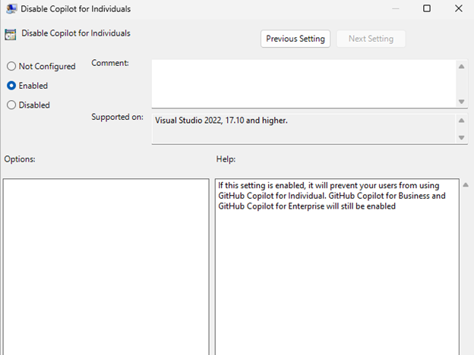Viewport: 474px width, 355px height.
Task: Click the Comment box scroll-down arrow
Action: point(461,102)
